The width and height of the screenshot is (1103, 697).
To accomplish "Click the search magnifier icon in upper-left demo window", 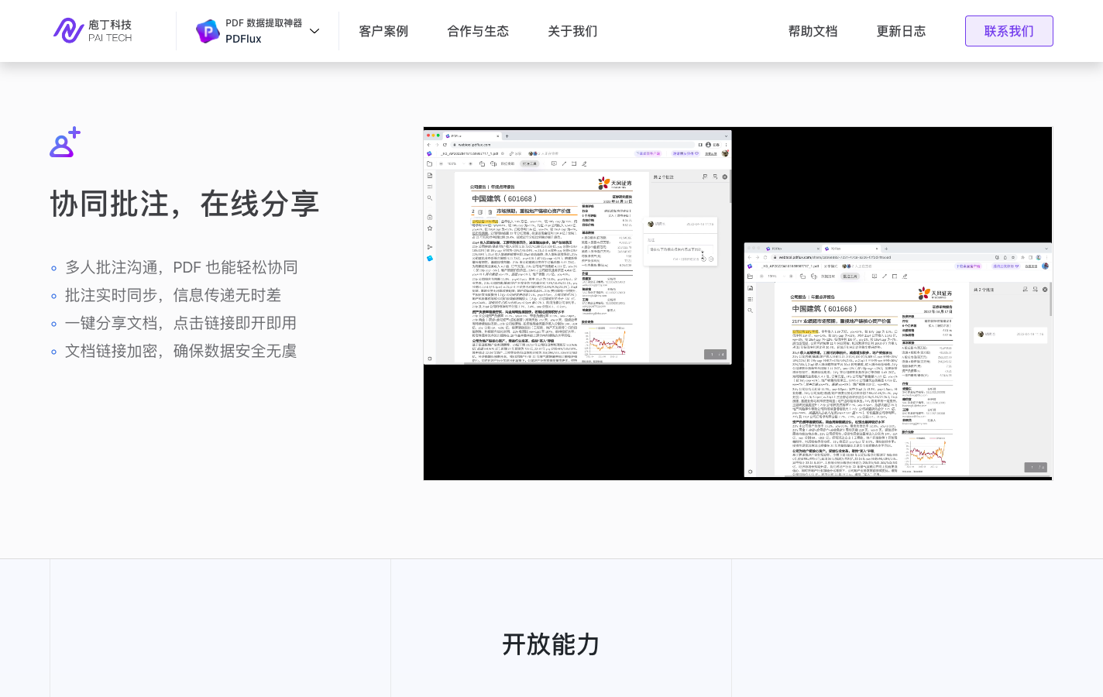I will (x=430, y=198).
